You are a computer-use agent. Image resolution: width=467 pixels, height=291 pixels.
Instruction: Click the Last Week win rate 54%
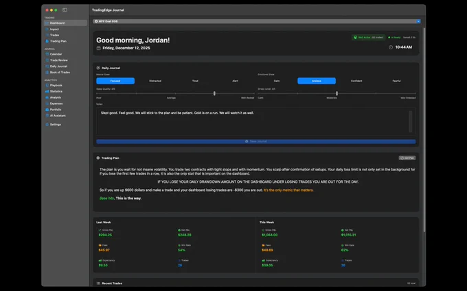pos(182,250)
